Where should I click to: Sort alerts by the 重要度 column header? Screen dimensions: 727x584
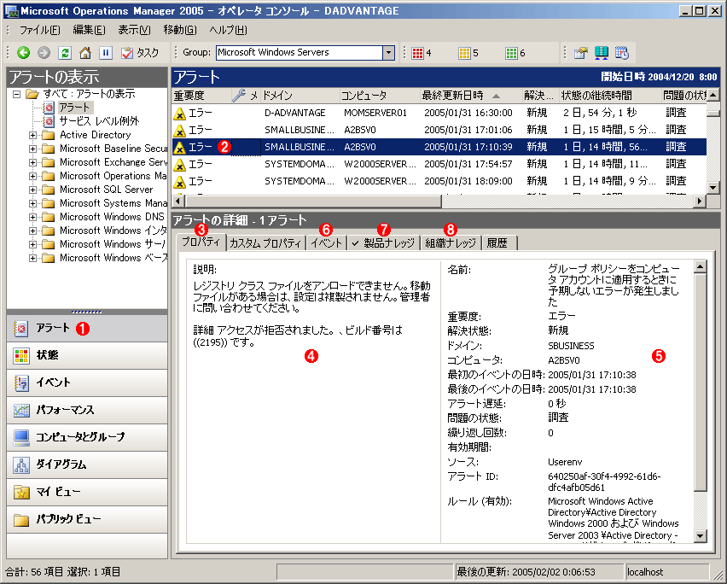pos(201,96)
